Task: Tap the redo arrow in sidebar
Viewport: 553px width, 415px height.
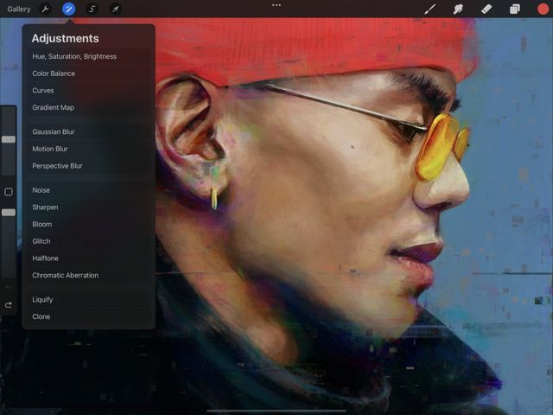Action: (x=9, y=304)
